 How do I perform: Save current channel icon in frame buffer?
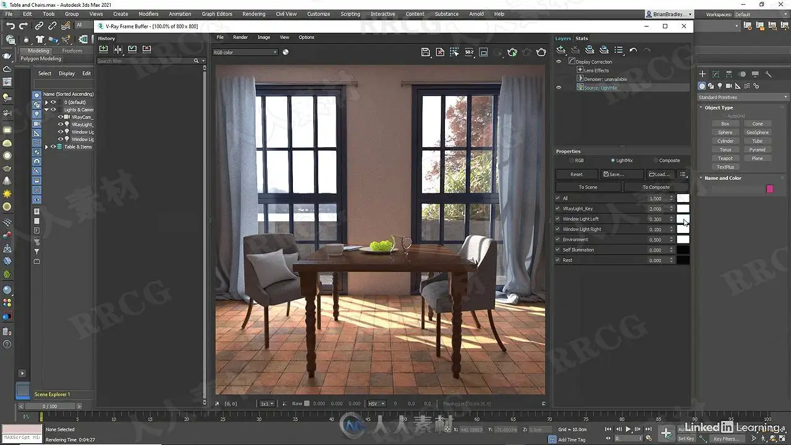[425, 53]
